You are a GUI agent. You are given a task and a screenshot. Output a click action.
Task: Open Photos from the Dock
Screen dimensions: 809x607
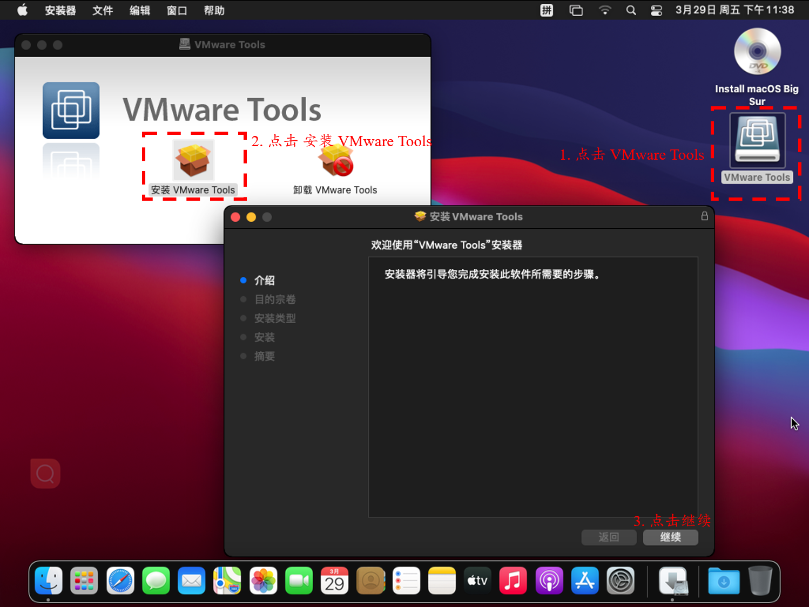[263, 581]
